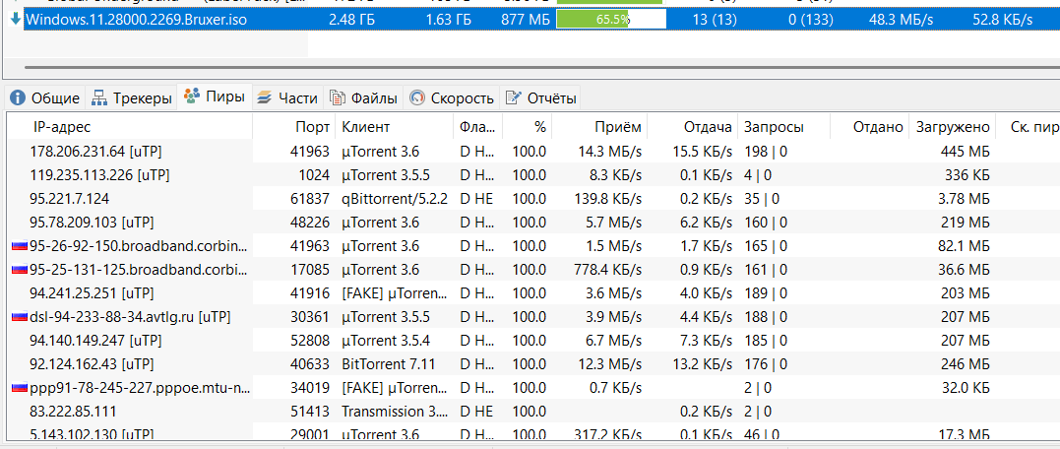
Task: Click the network icon on Трекеры tab
Action: pos(100,98)
